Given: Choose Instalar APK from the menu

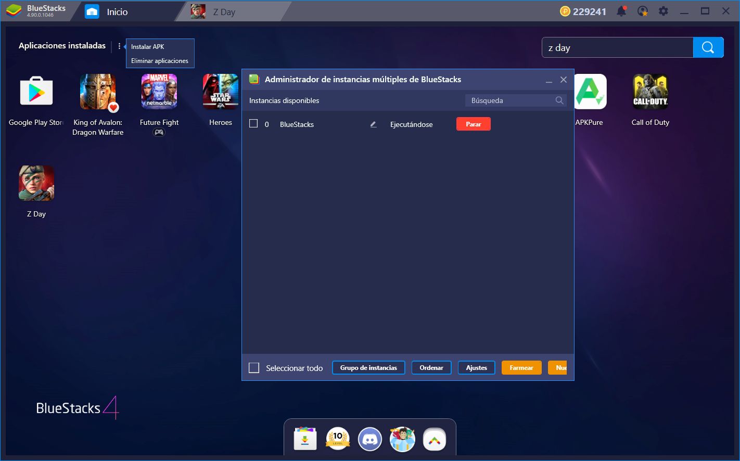Looking at the screenshot, I should click(148, 46).
